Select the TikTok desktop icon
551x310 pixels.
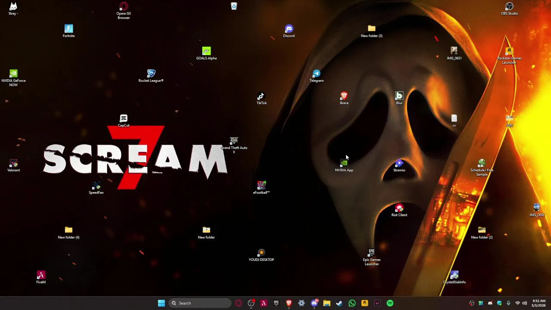point(261,98)
